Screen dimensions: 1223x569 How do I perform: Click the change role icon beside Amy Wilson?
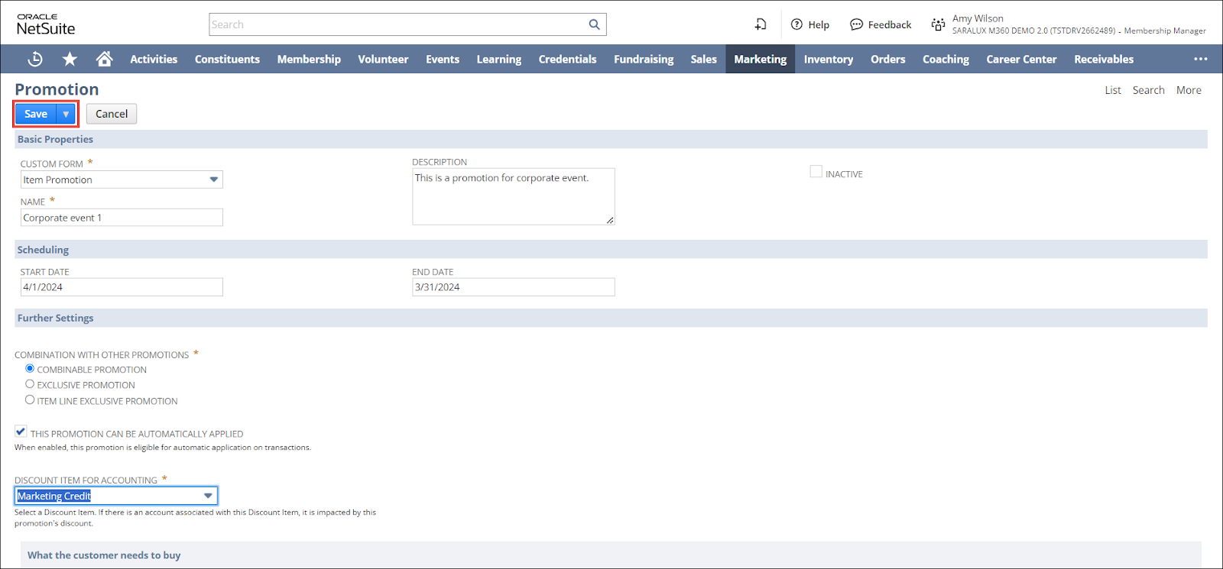(938, 24)
